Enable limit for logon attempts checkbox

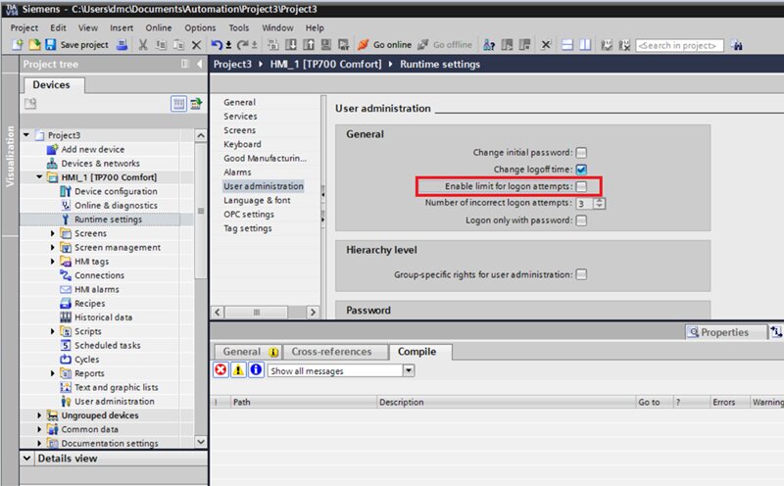[581, 186]
